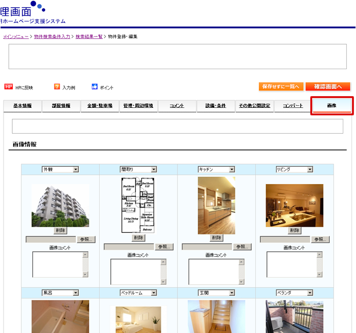The width and height of the screenshot is (356, 333).
Task: Open the 設備・条件 tab
Action: [x=216, y=106]
